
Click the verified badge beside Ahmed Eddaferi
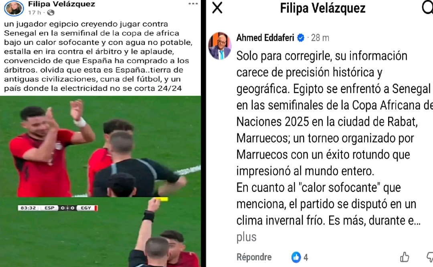pos(301,38)
